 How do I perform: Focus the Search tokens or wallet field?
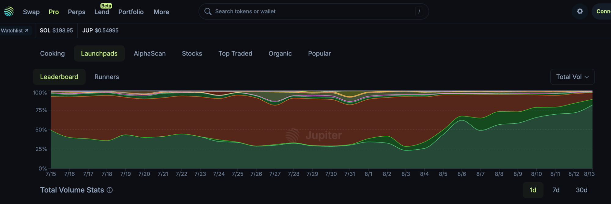[x=314, y=12]
